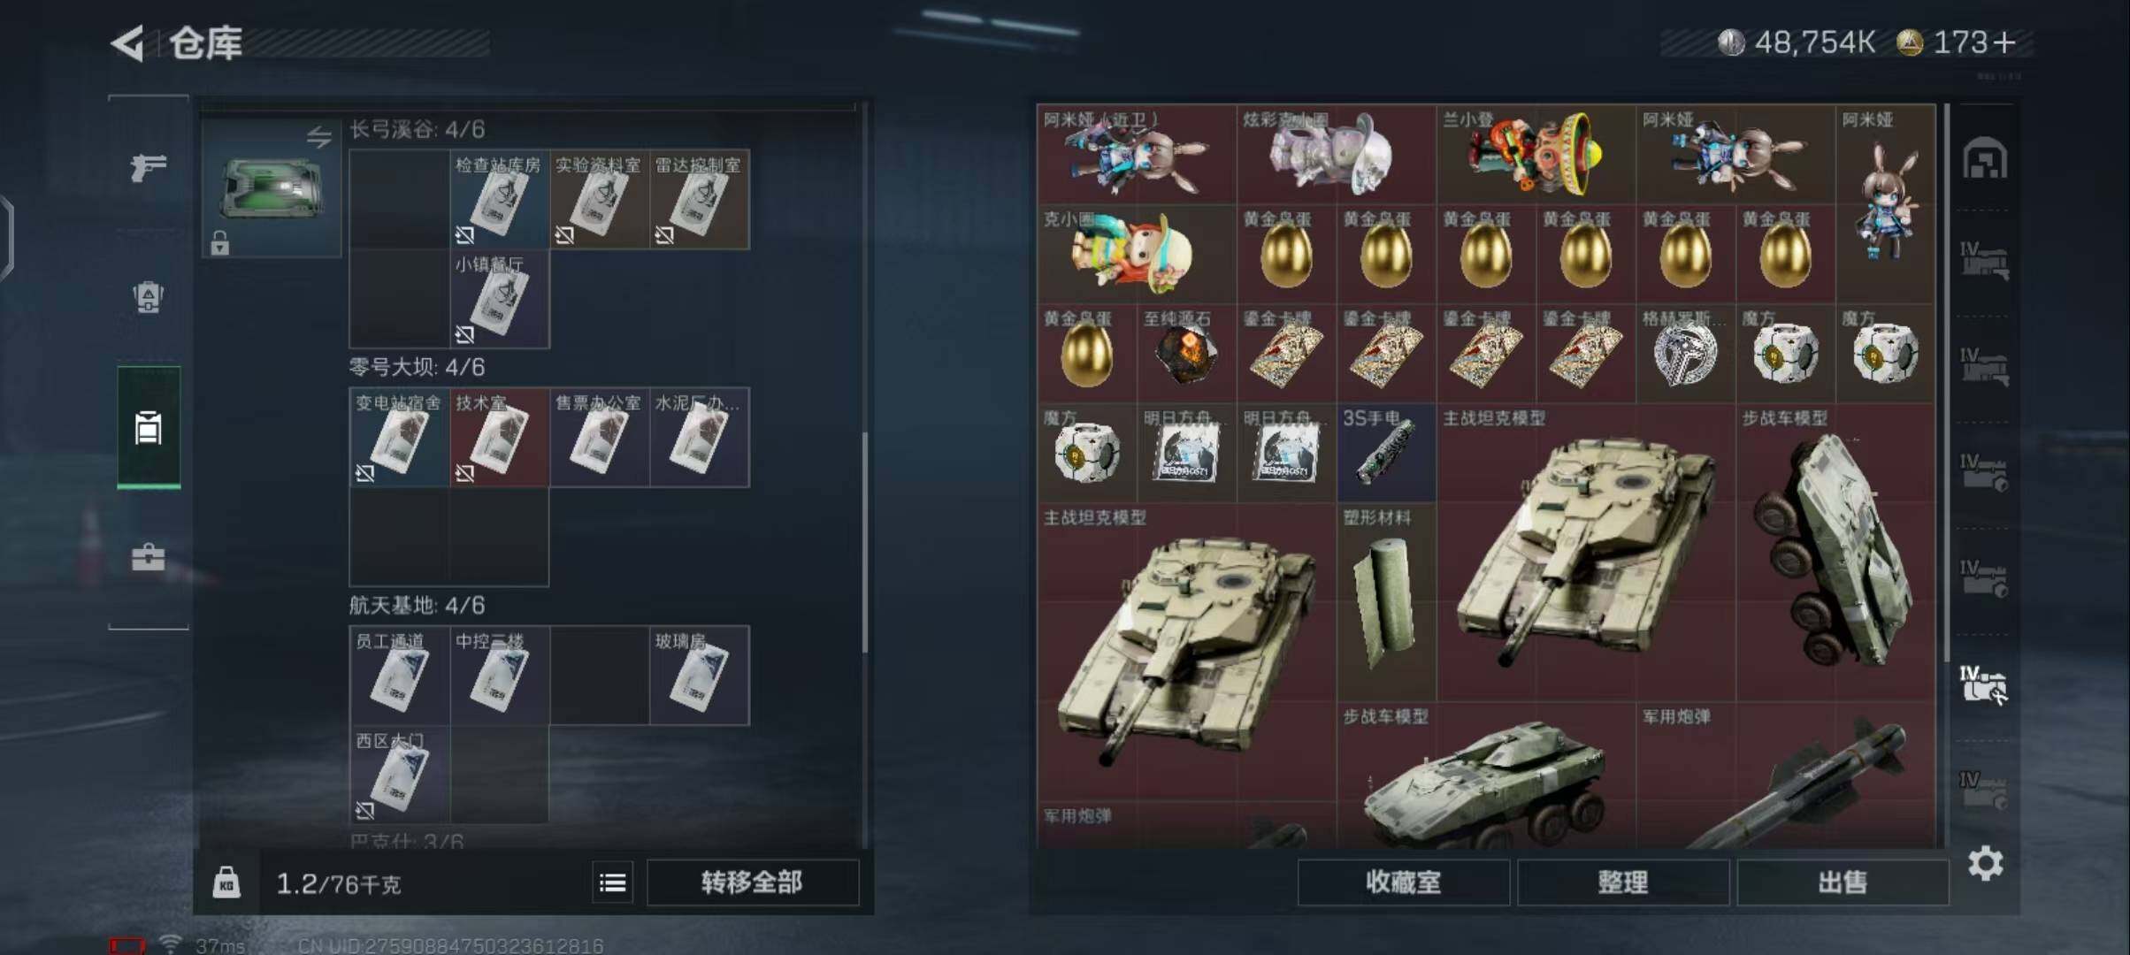Toggle list view icon beside 转移全部
The width and height of the screenshot is (2130, 955).
[x=612, y=882]
